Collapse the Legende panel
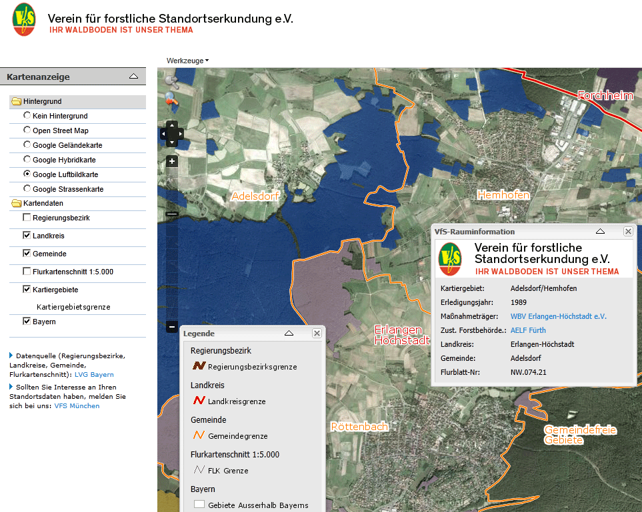The image size is (642, 512). 289,333
